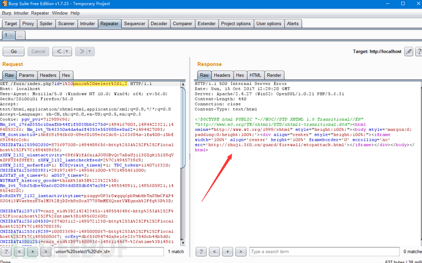Click request search field with union select
The width and height of the screenshot is (422, 263).
pyautogui.click(x=108, y=252)
